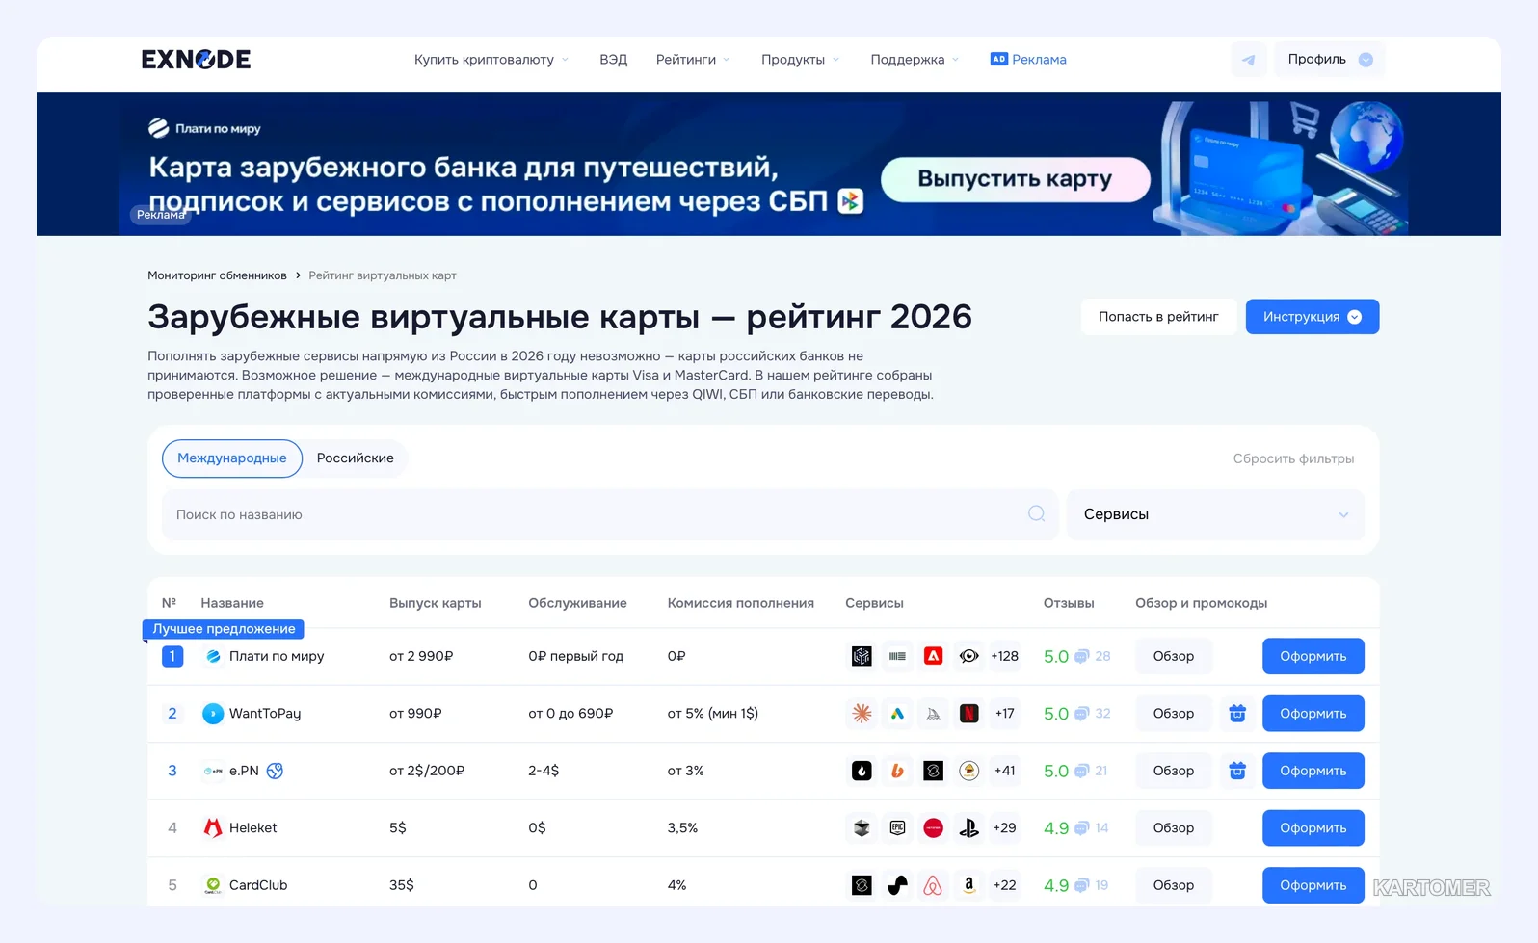Click the promo gift icon for WantToPay

(1237, 714)
